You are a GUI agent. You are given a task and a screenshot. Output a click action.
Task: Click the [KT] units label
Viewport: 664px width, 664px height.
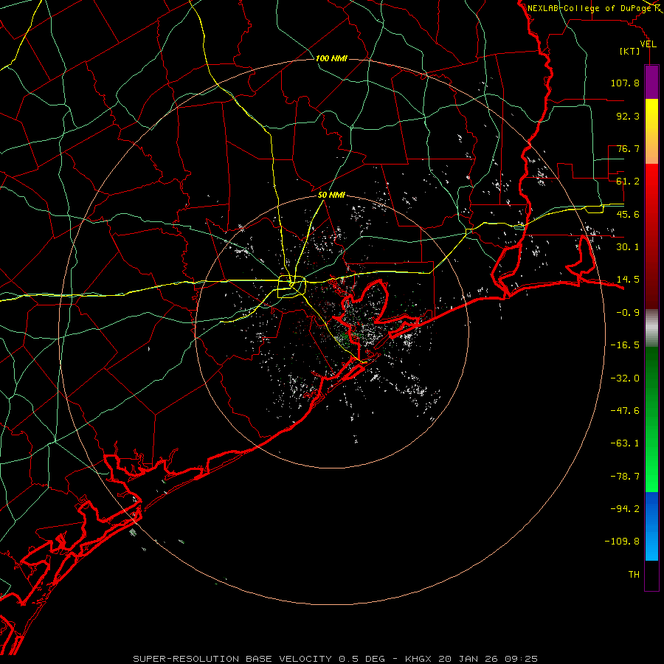click(630, 51)
